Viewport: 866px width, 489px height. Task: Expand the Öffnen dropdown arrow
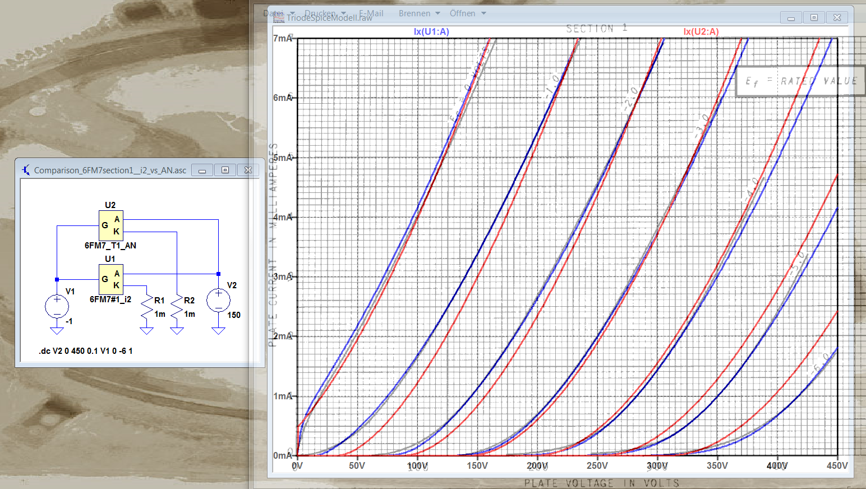[x=483, y=13]
